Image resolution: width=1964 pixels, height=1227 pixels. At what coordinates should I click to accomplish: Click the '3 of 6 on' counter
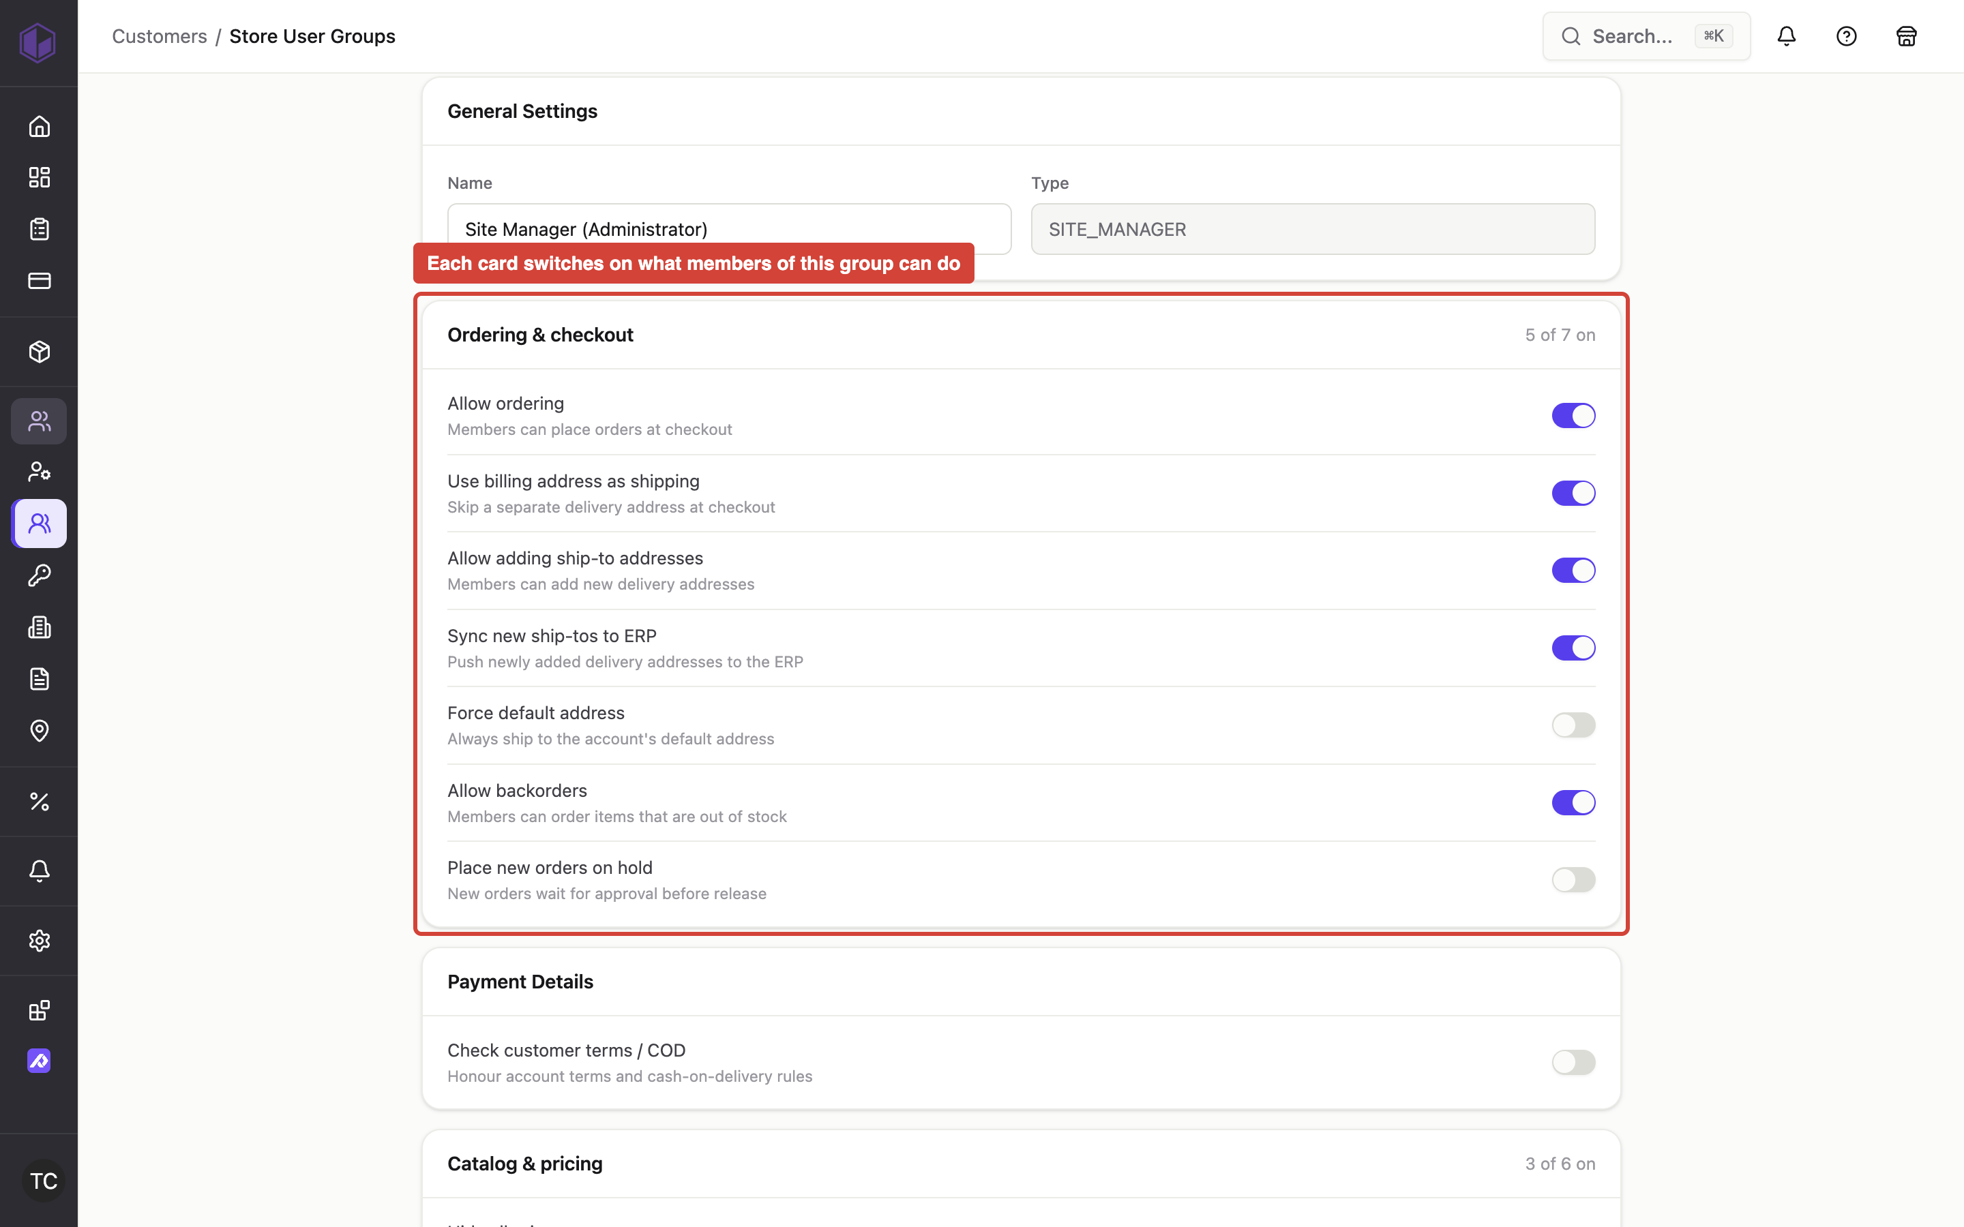coord(1560,1164)
